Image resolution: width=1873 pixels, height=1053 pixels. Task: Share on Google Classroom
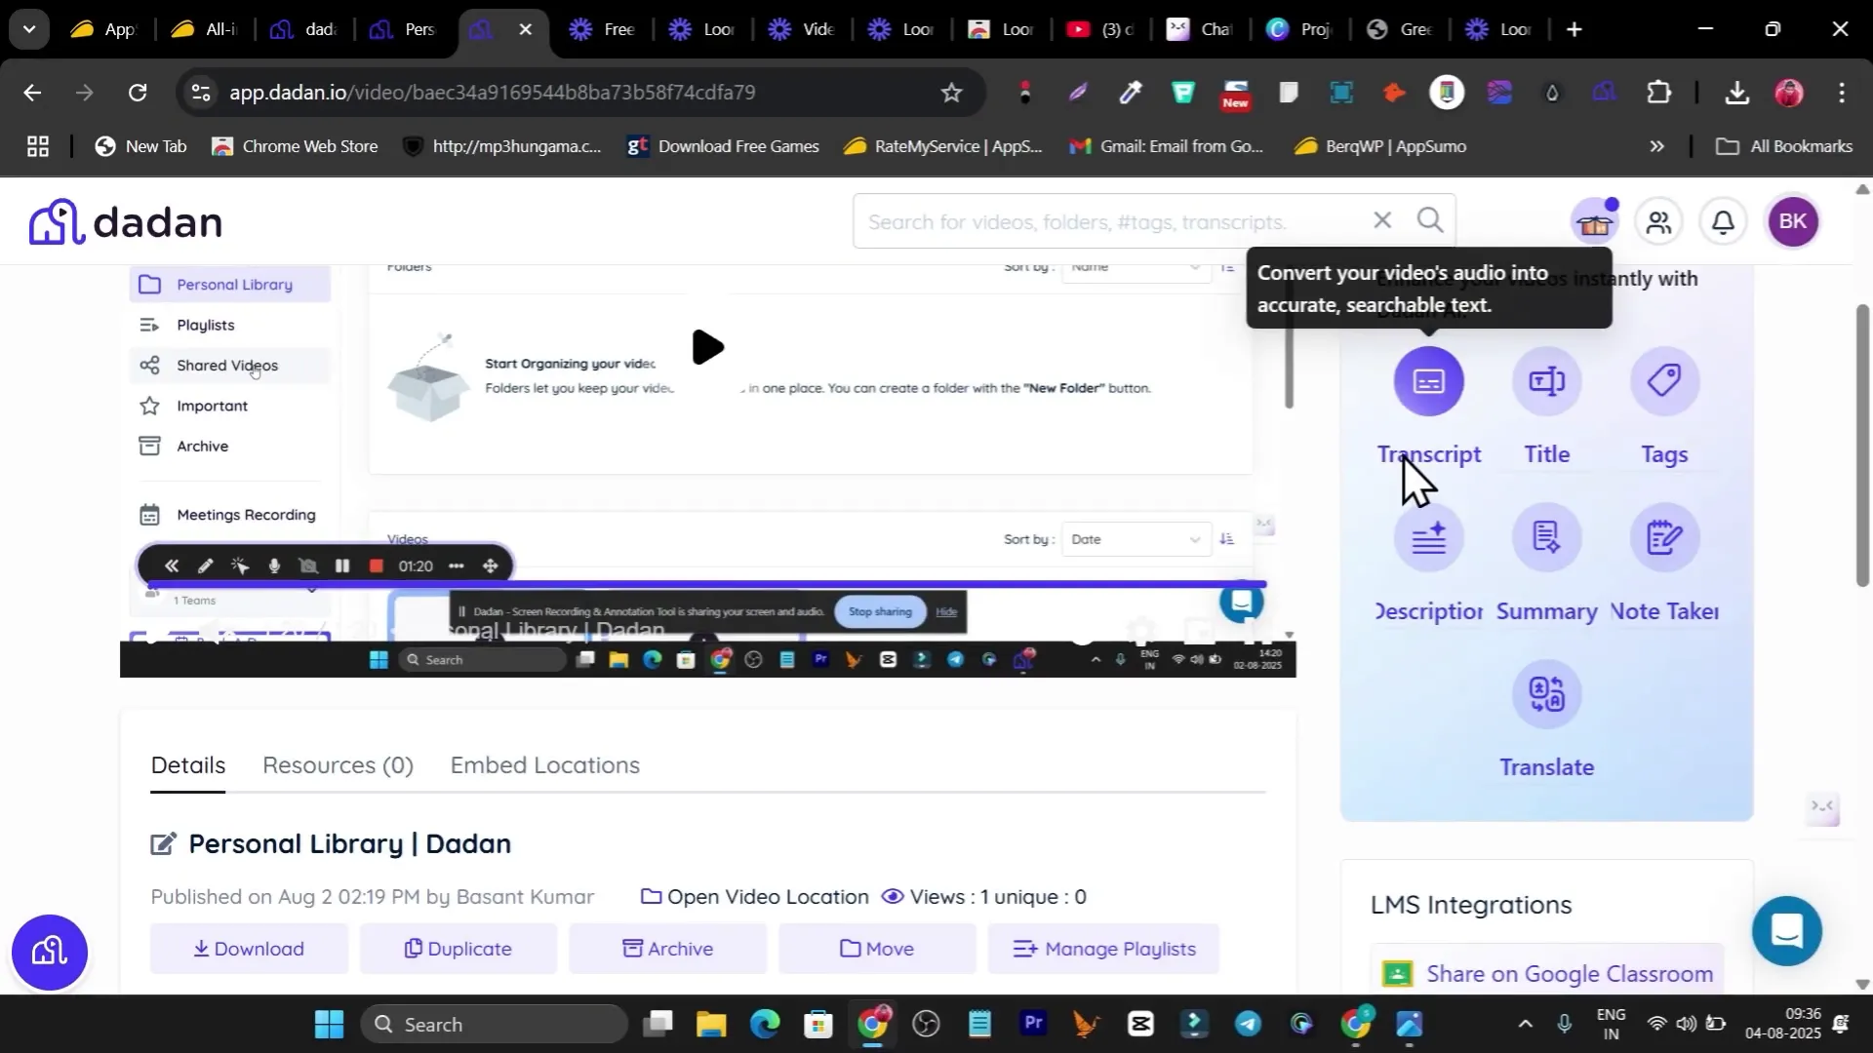pos(1546,973)
